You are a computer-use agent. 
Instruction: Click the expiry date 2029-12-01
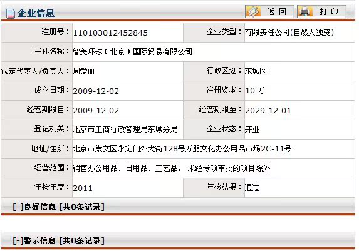[x=268, y=111]
